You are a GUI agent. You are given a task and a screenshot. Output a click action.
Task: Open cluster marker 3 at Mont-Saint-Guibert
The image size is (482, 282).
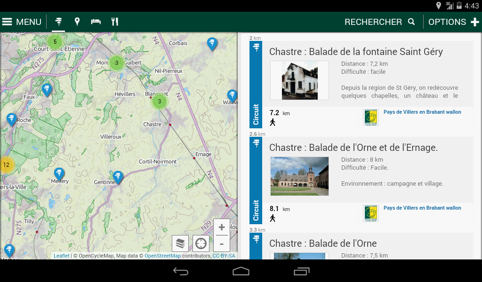[x=117, y=63]
